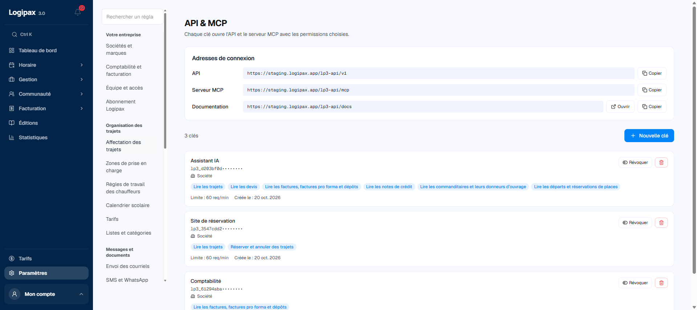Revoke the Assistant IA key
The image size is (697, 310).
click(x=635, y=162)
